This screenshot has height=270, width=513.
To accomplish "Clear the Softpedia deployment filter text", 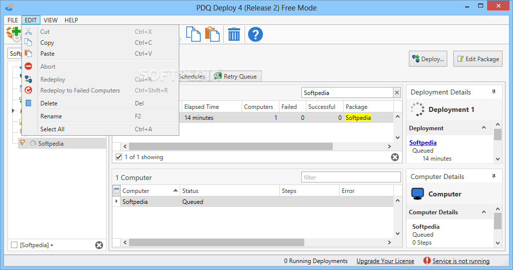I will coord(397,92).
